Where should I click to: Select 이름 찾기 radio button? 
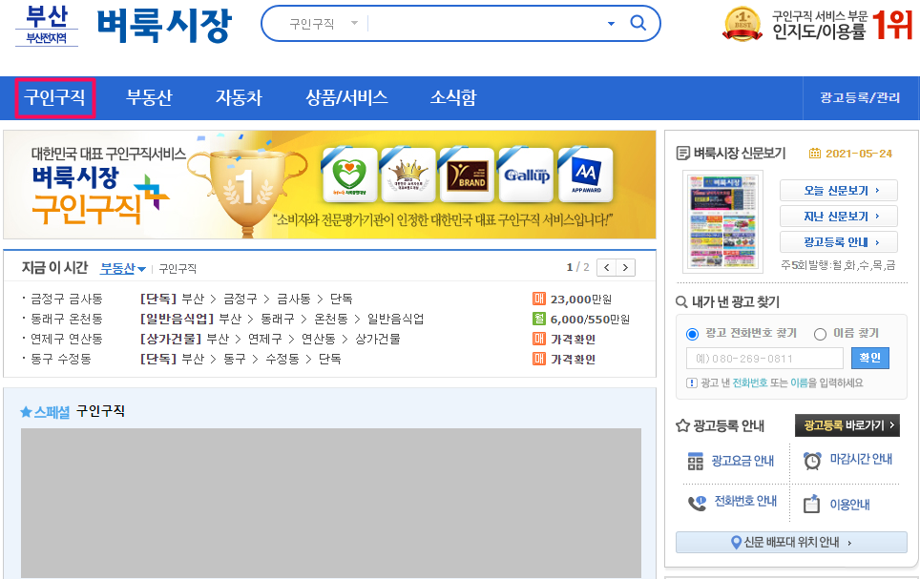[820, 334]
